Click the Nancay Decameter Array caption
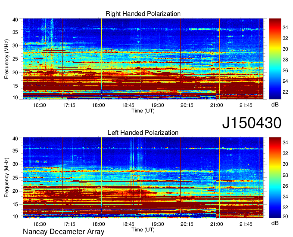The width and height of the screenshot is (293, 237). (63, 231)
